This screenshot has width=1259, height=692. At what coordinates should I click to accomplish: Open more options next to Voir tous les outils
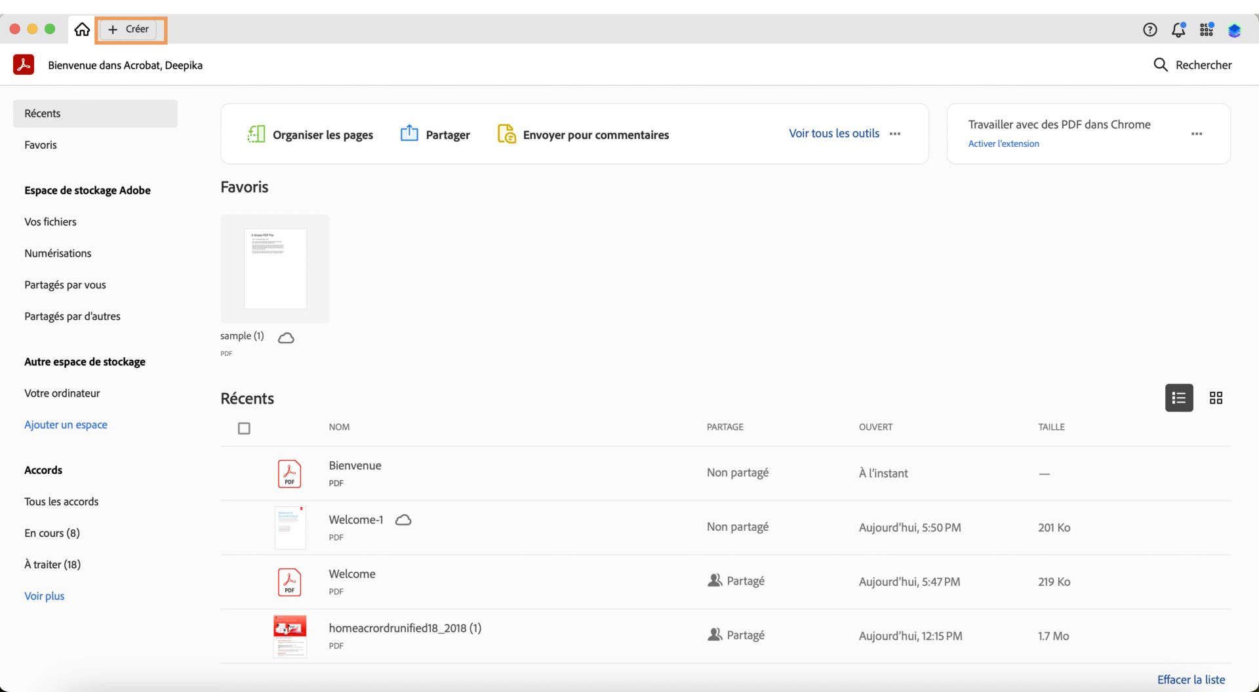pyautogui.click(x=895, y=134)
